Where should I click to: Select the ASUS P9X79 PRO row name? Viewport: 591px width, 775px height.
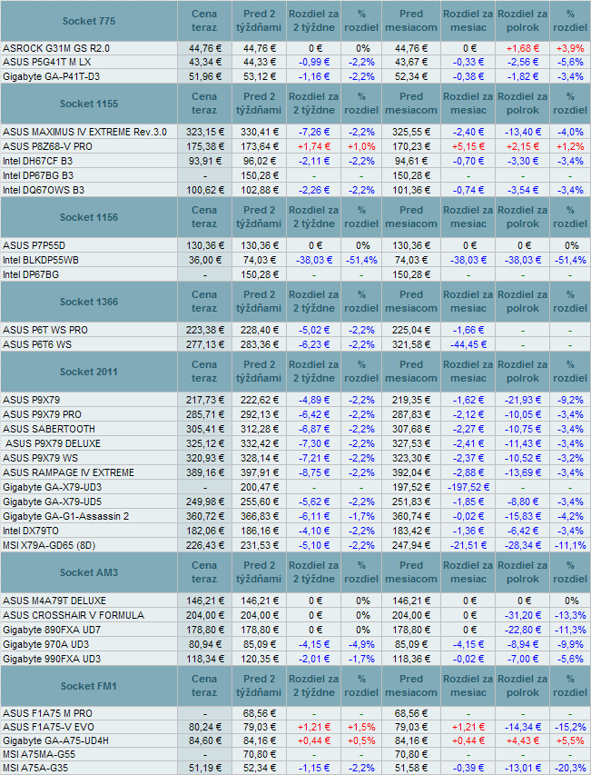[42, 414]
